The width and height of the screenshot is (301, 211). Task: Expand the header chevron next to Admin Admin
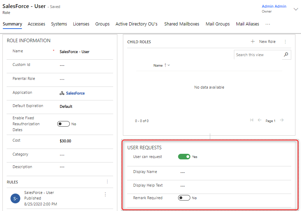(296, 9)
